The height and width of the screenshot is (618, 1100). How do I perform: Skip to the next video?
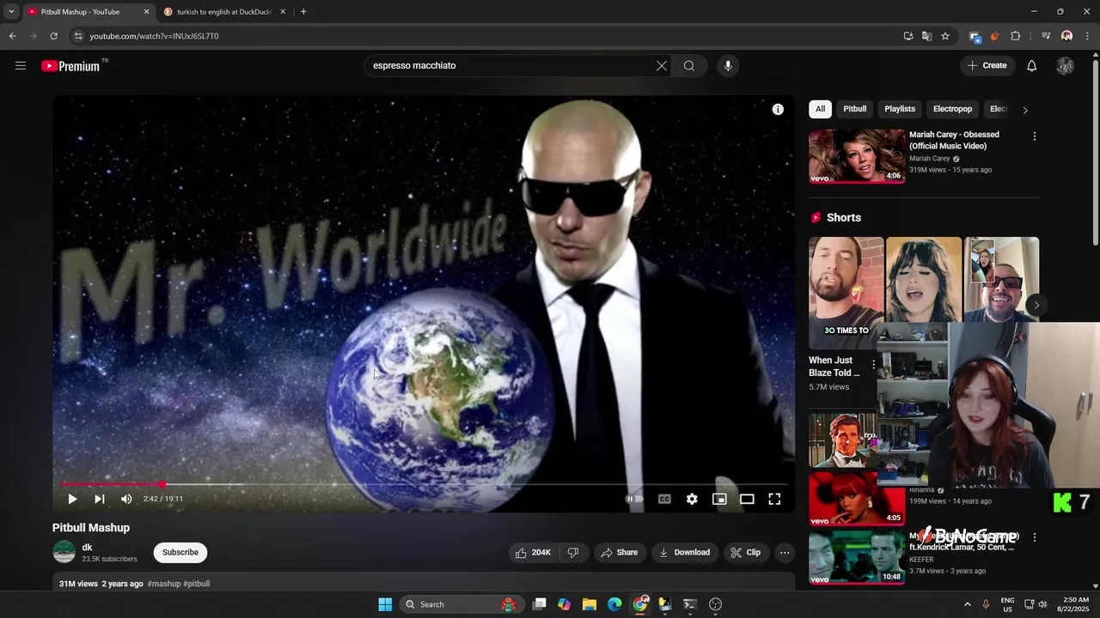click(x=100, y=499)
